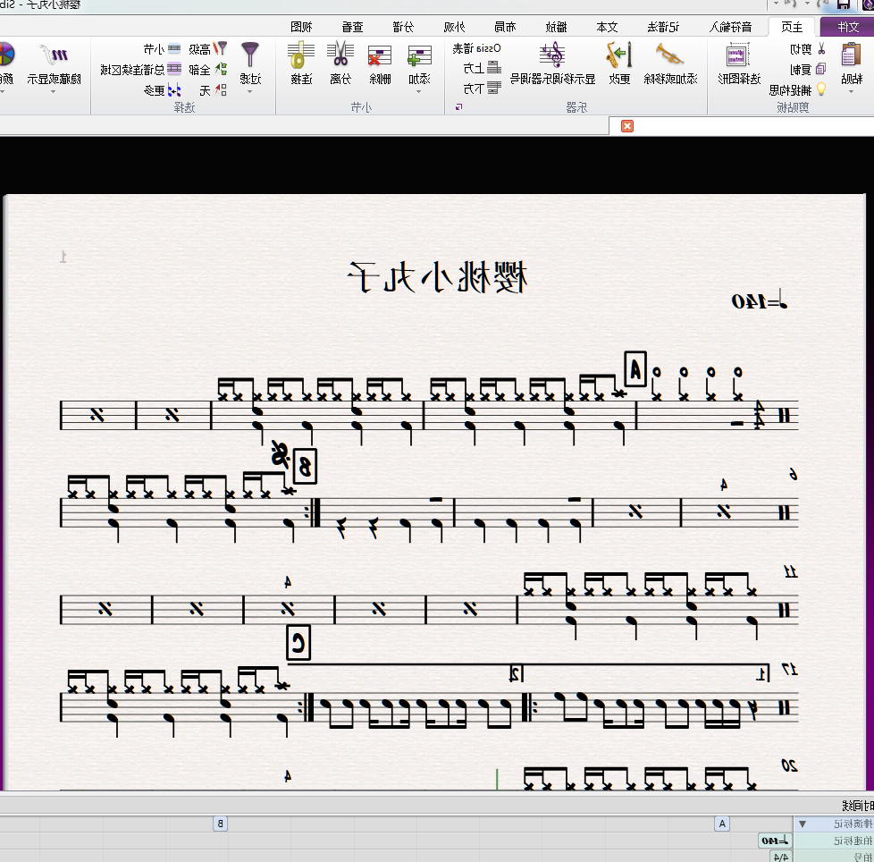Click the Advanced filter (高级) icon

(x=222, y=48)
